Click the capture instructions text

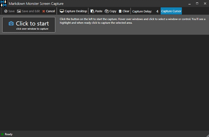132,21
